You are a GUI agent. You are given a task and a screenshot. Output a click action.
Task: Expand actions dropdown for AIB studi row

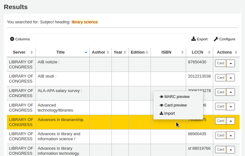click(231, 78)
